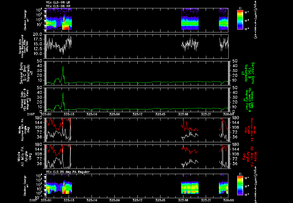The image size is (293, 203).
Task: Click the "El" label above the bottom color bar
Action: [x=240, y=174]
